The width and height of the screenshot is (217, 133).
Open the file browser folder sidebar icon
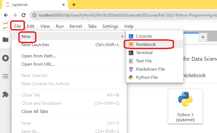5,40
